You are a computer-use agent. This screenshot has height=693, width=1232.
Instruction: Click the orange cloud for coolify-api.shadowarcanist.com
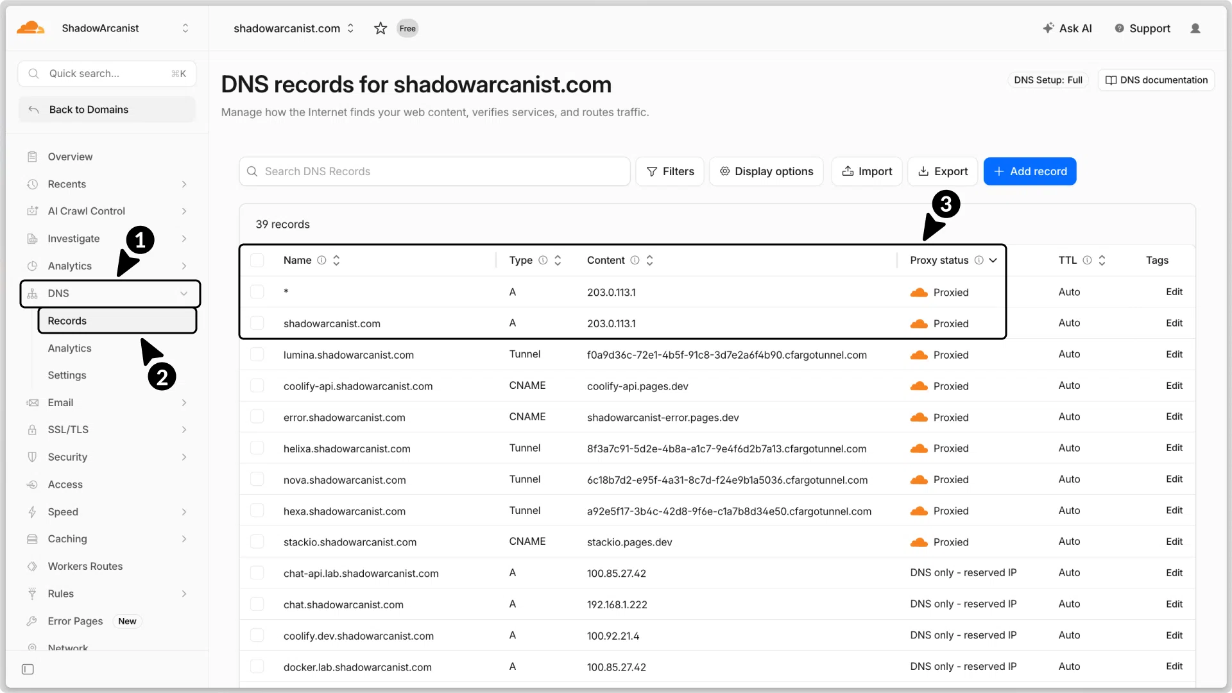919,386
